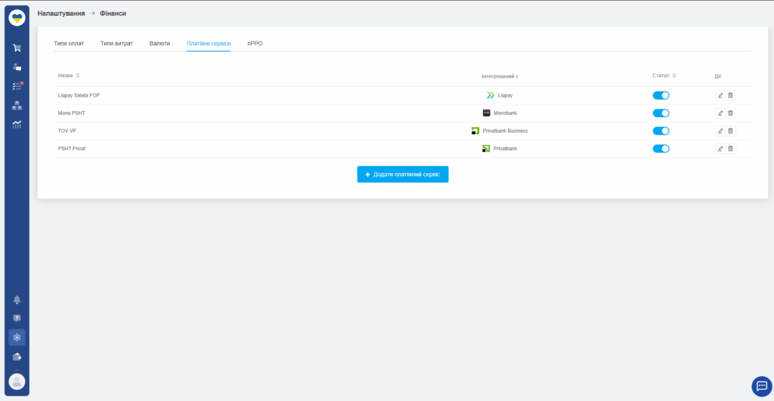774x401 pixels.
Task: Click the Monobank logo icon
Action: (x=486, y=113)
